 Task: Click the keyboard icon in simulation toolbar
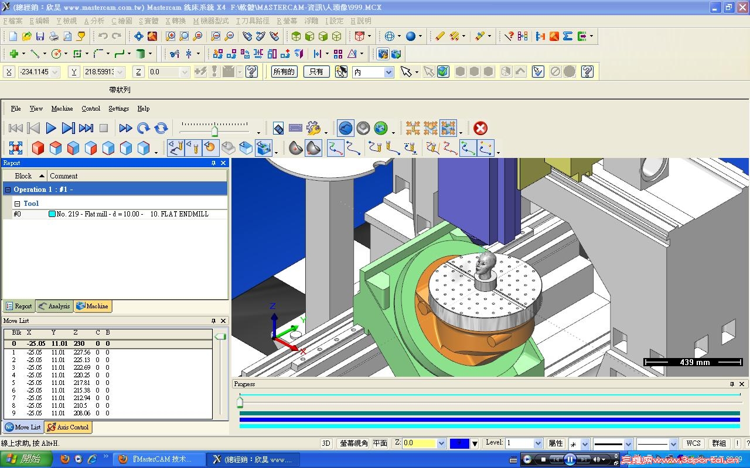pyautogui.click(x=296, y=128)
